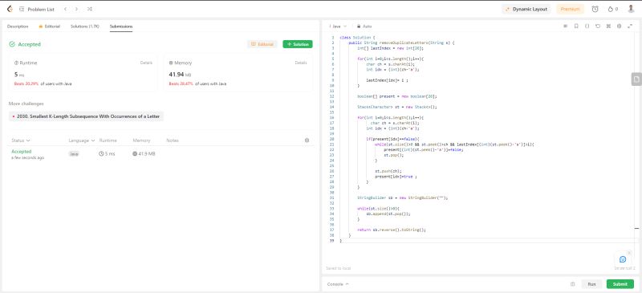
Task: Bookmark the code with bookmark icon
Action: click(x=576, y=26)
